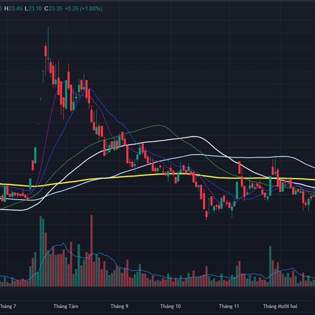Viewport: 315px width, 315px height.
Task: Click the tall green volume bar near Tháng Mười hai
Action: click(x=270, y=266)
